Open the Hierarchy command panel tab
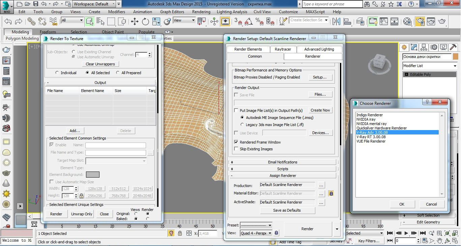This screenshot has width=461, height=246. coord(424,47)
